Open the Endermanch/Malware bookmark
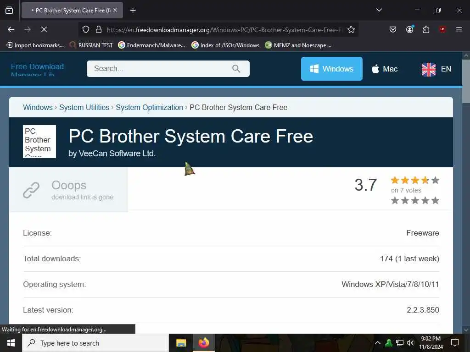The image size is (470, 352). tap(151, 45)
